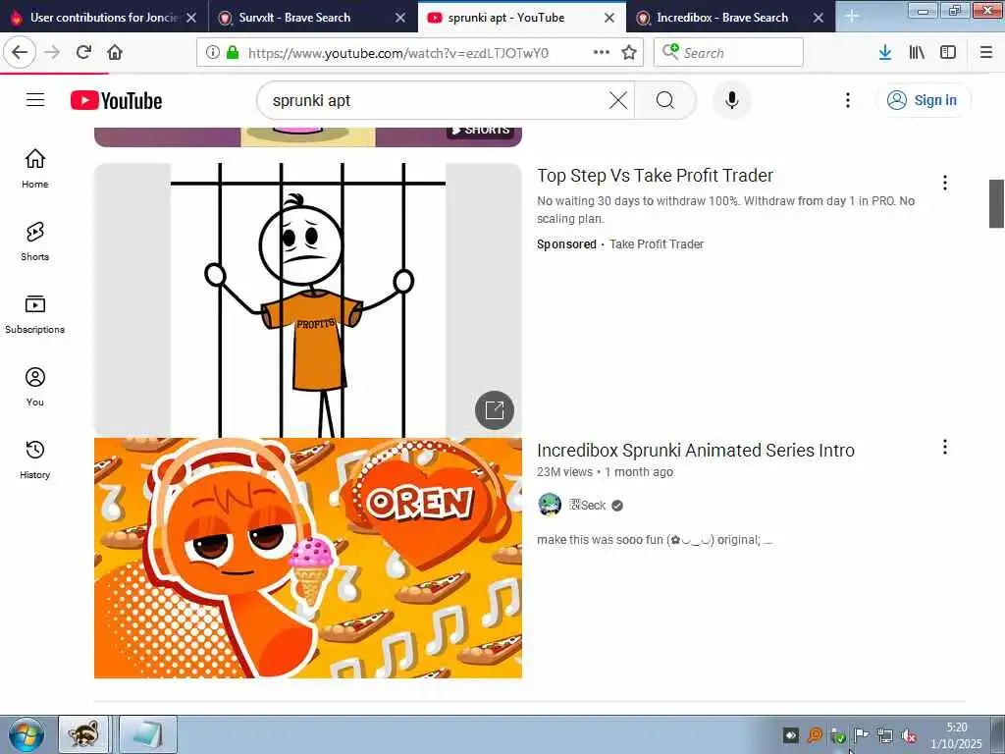The image size is (1005, 754).
Task: Click the ad external-link icon on thumbnail
Action: pyautogui.click(x=495, y=409)
